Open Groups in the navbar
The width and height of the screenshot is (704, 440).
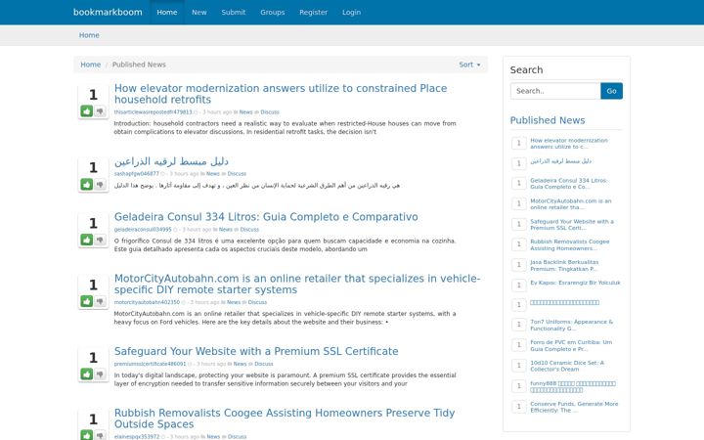pyautogui.click(x=273, y=12)
